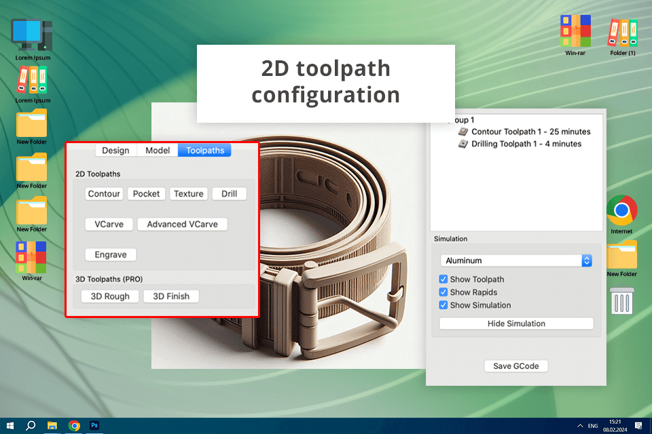Click the ENG language indicator

593,426
